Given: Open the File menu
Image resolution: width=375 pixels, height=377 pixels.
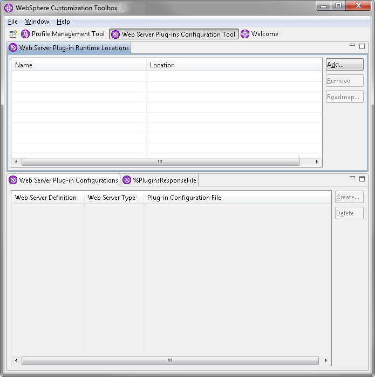Looking at the screenshot, I should [x=13, y=22].
